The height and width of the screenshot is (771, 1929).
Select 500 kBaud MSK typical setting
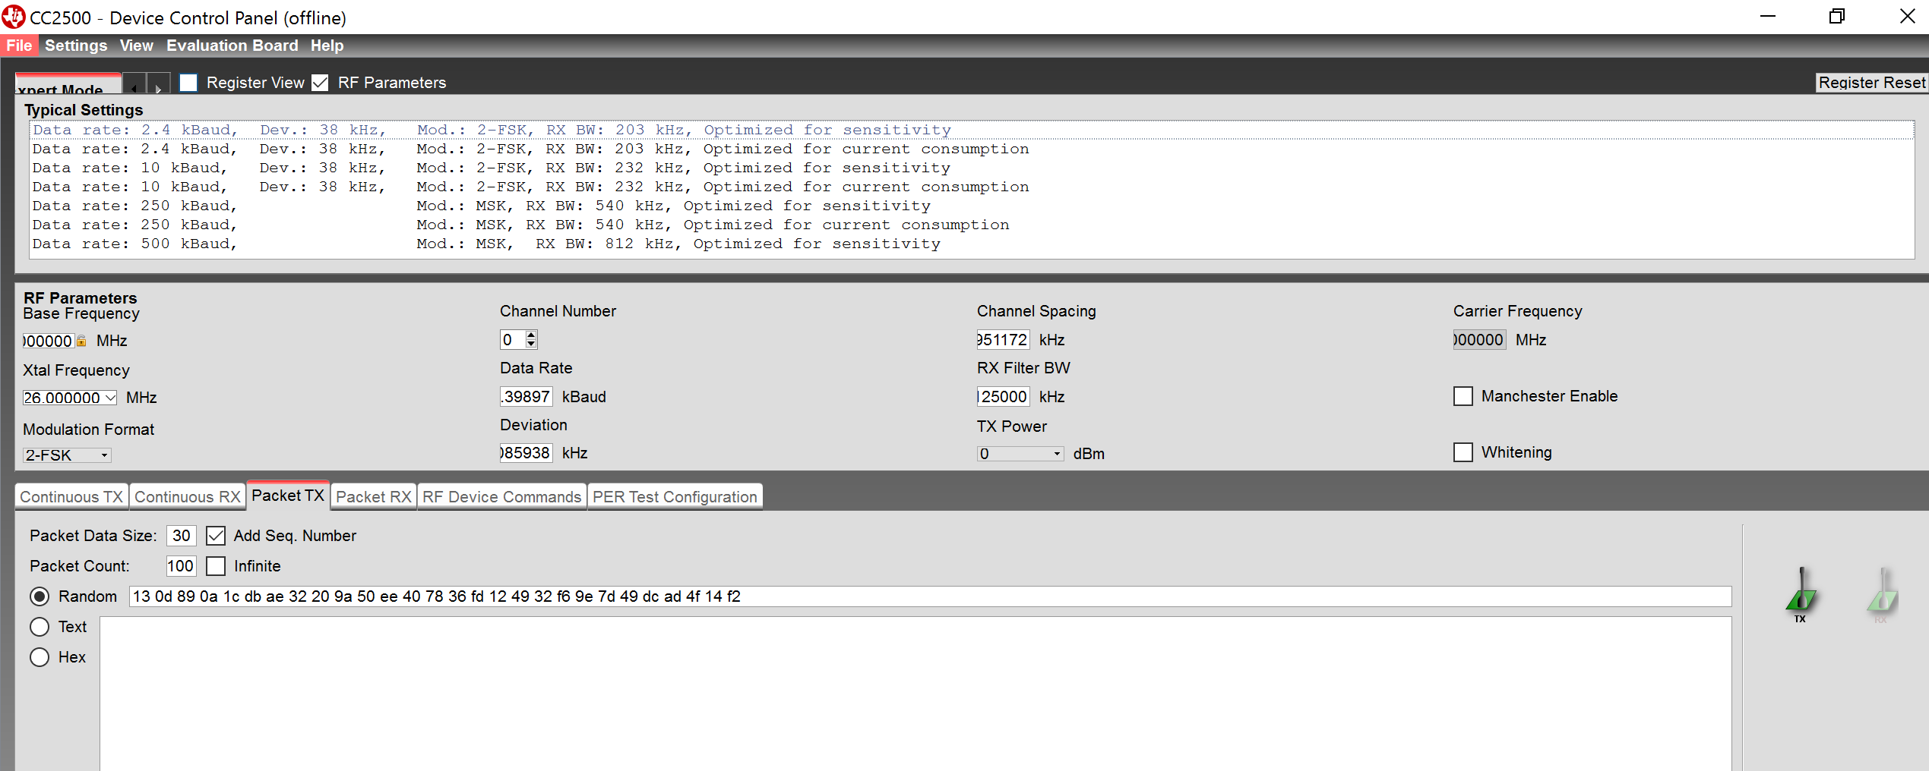pos(971,244)
